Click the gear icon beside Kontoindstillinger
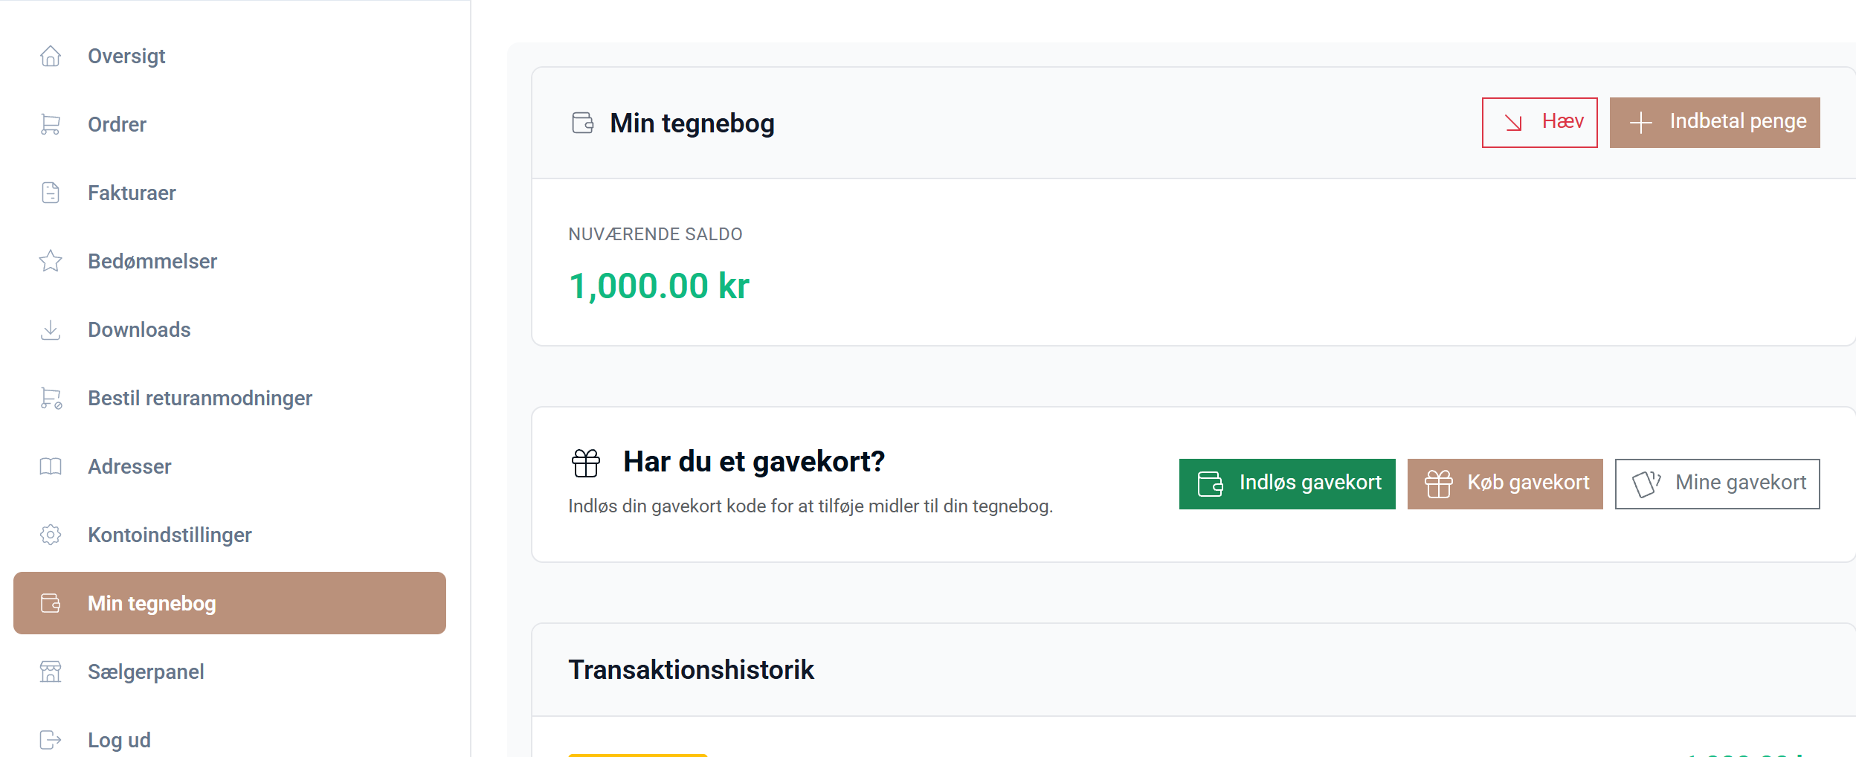1856x757 pixels. click(51, 535)
